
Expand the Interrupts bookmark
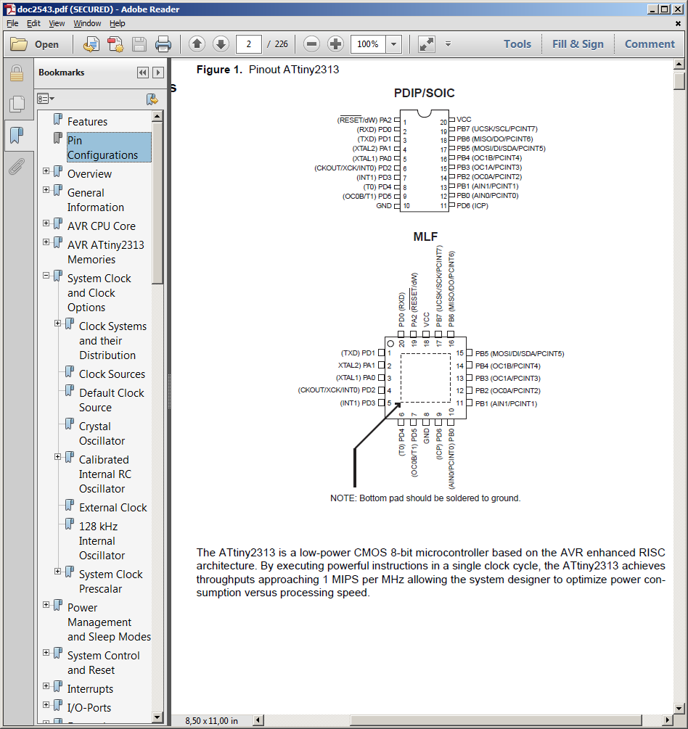tap(46, 686)
